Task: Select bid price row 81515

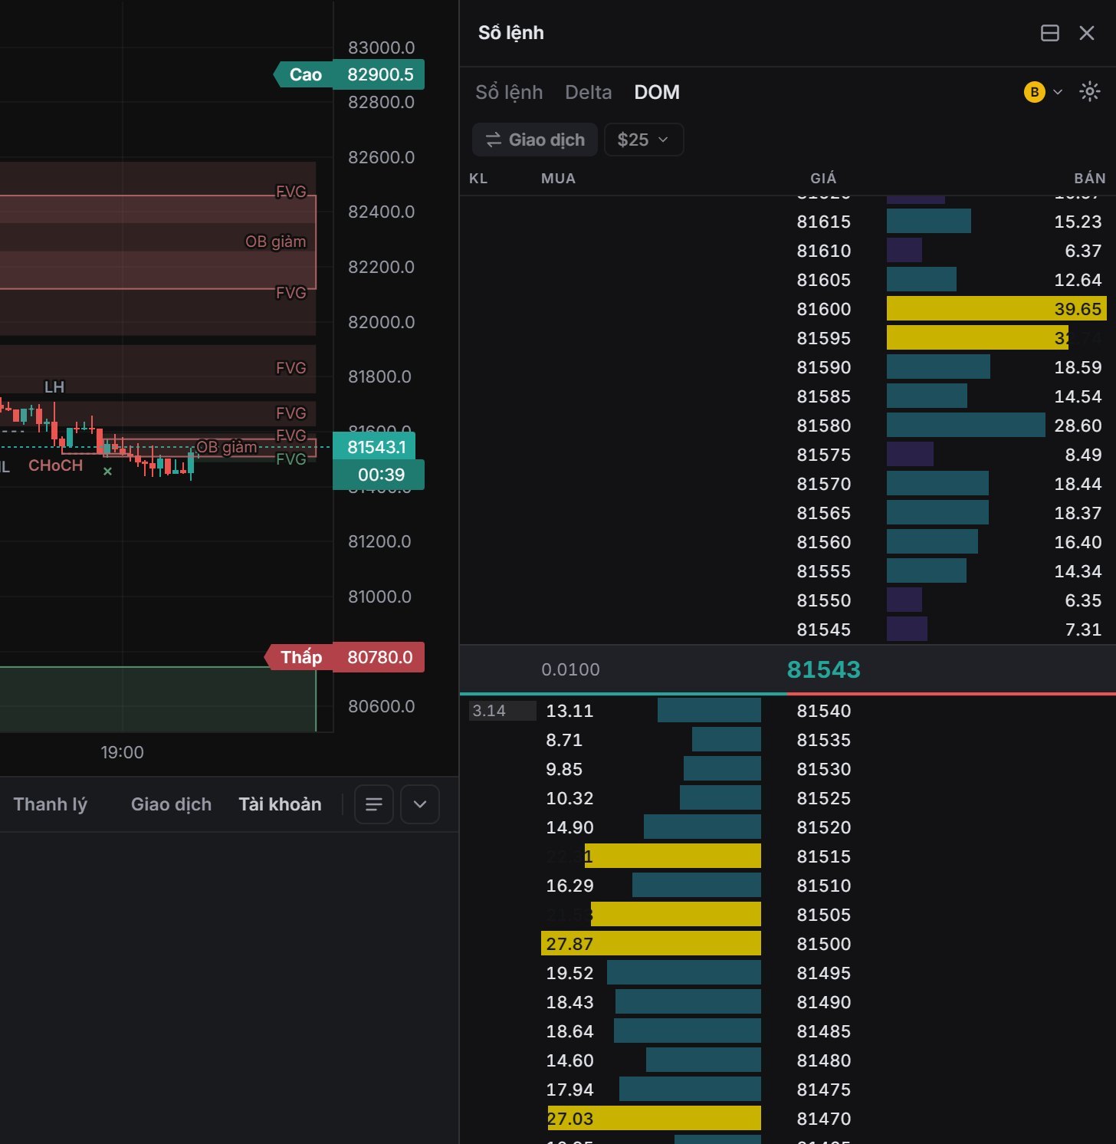Action: 788,856
